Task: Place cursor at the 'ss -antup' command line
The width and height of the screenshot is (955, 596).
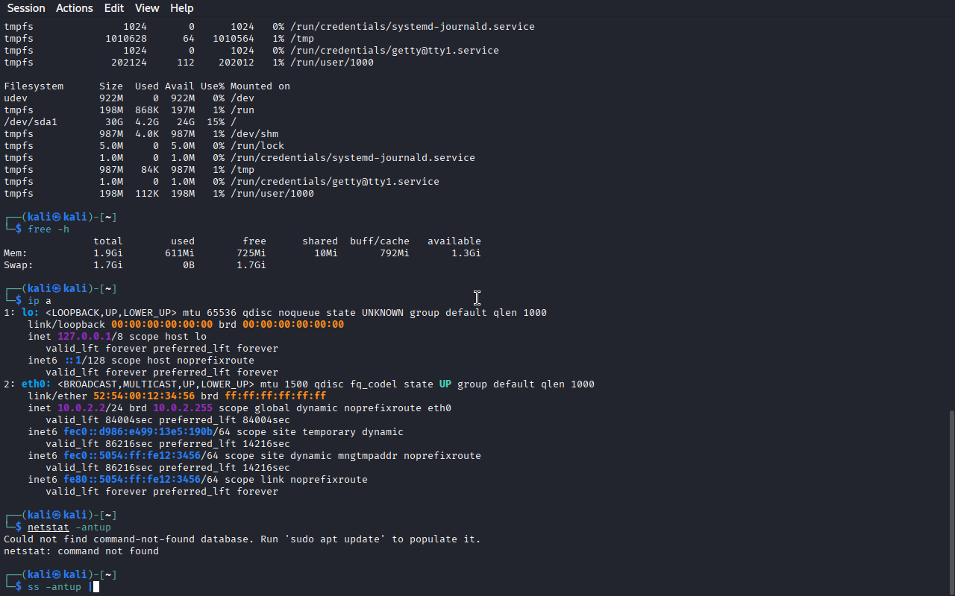Action: point(54,587)
